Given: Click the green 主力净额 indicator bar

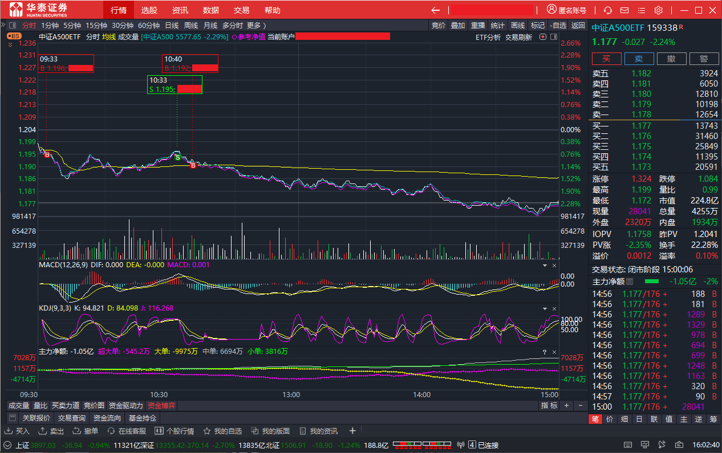Looking at the screenshot, I should tap(651, 281).
